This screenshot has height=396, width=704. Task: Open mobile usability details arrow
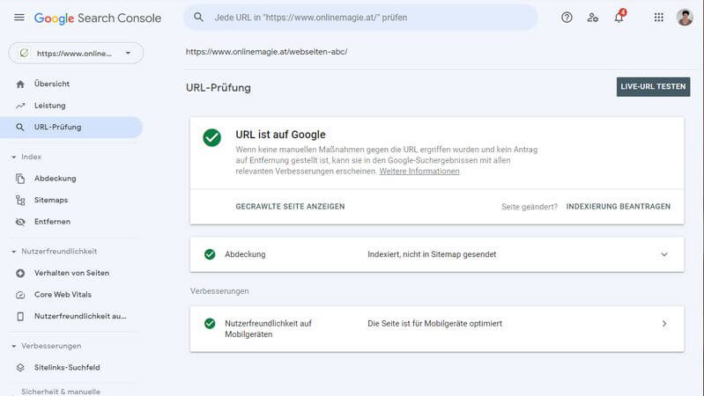pos(664,323)
